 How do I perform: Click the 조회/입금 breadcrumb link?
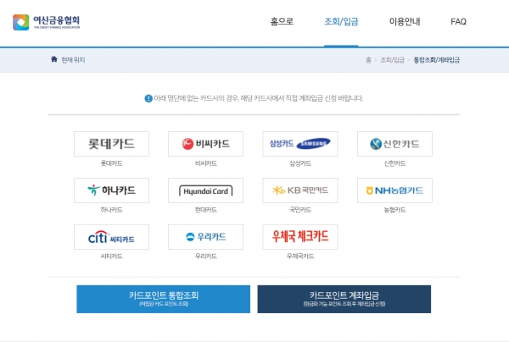tap(392, 60)
